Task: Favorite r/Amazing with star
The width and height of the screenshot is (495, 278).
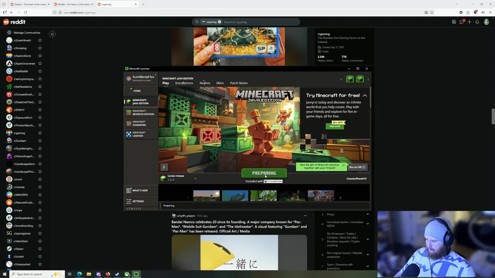Action: tap(40, 48)
